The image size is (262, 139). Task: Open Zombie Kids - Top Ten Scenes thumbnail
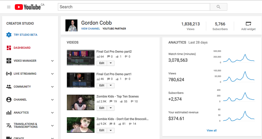[81, 102]
